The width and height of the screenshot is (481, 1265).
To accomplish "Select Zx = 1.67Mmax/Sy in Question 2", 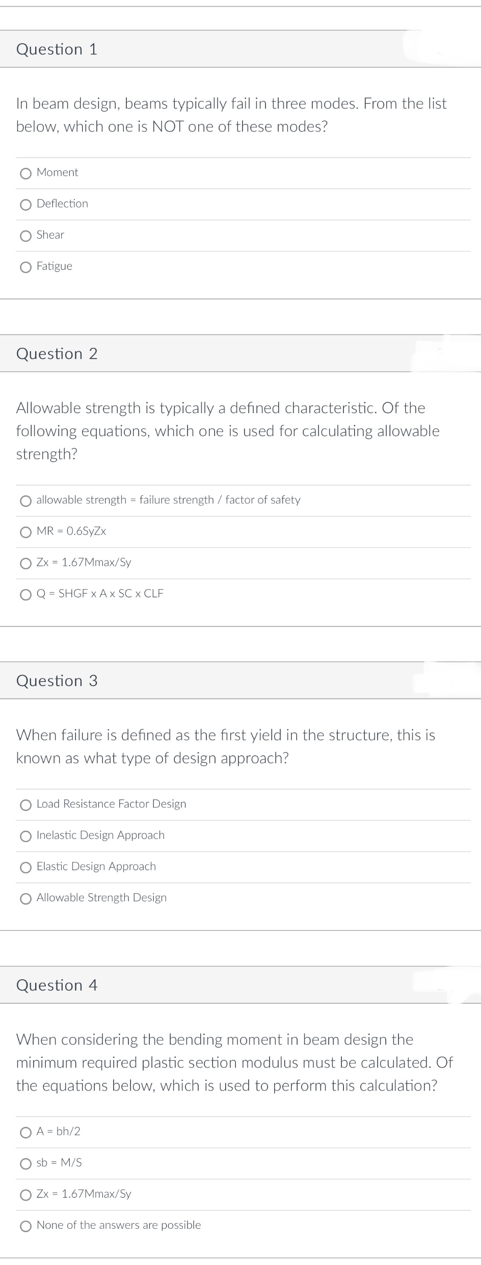I will (25, 563).
